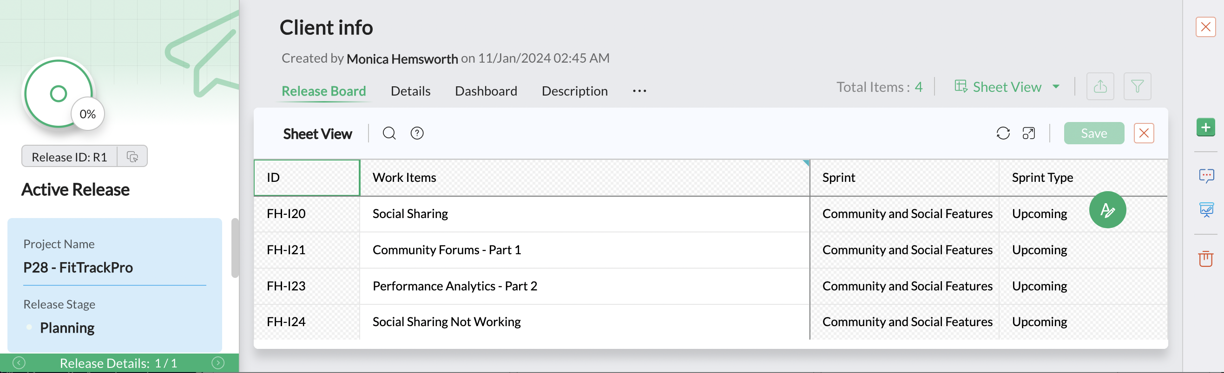Expand sheet to full screen icon
This screenshot has width=1224, height=373.
pos(1028,133)
